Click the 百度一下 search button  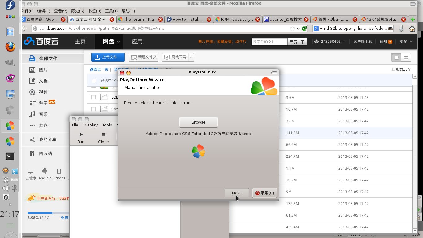pos(297,42)
